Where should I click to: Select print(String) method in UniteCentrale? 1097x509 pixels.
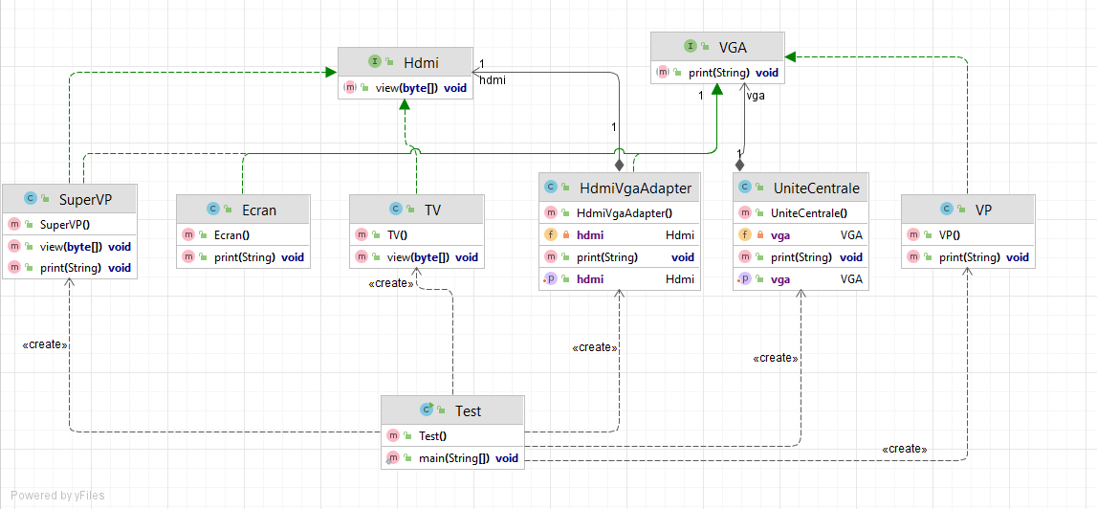801,257
